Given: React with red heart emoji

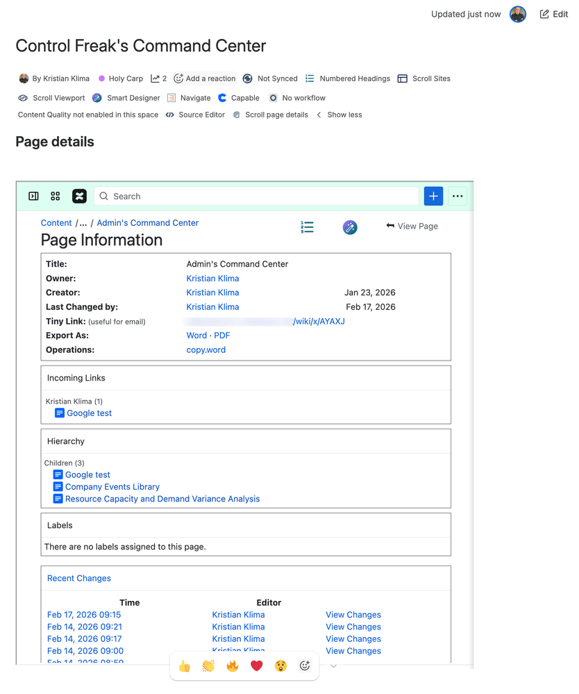Looking at the screenshot, I should 257,666.
